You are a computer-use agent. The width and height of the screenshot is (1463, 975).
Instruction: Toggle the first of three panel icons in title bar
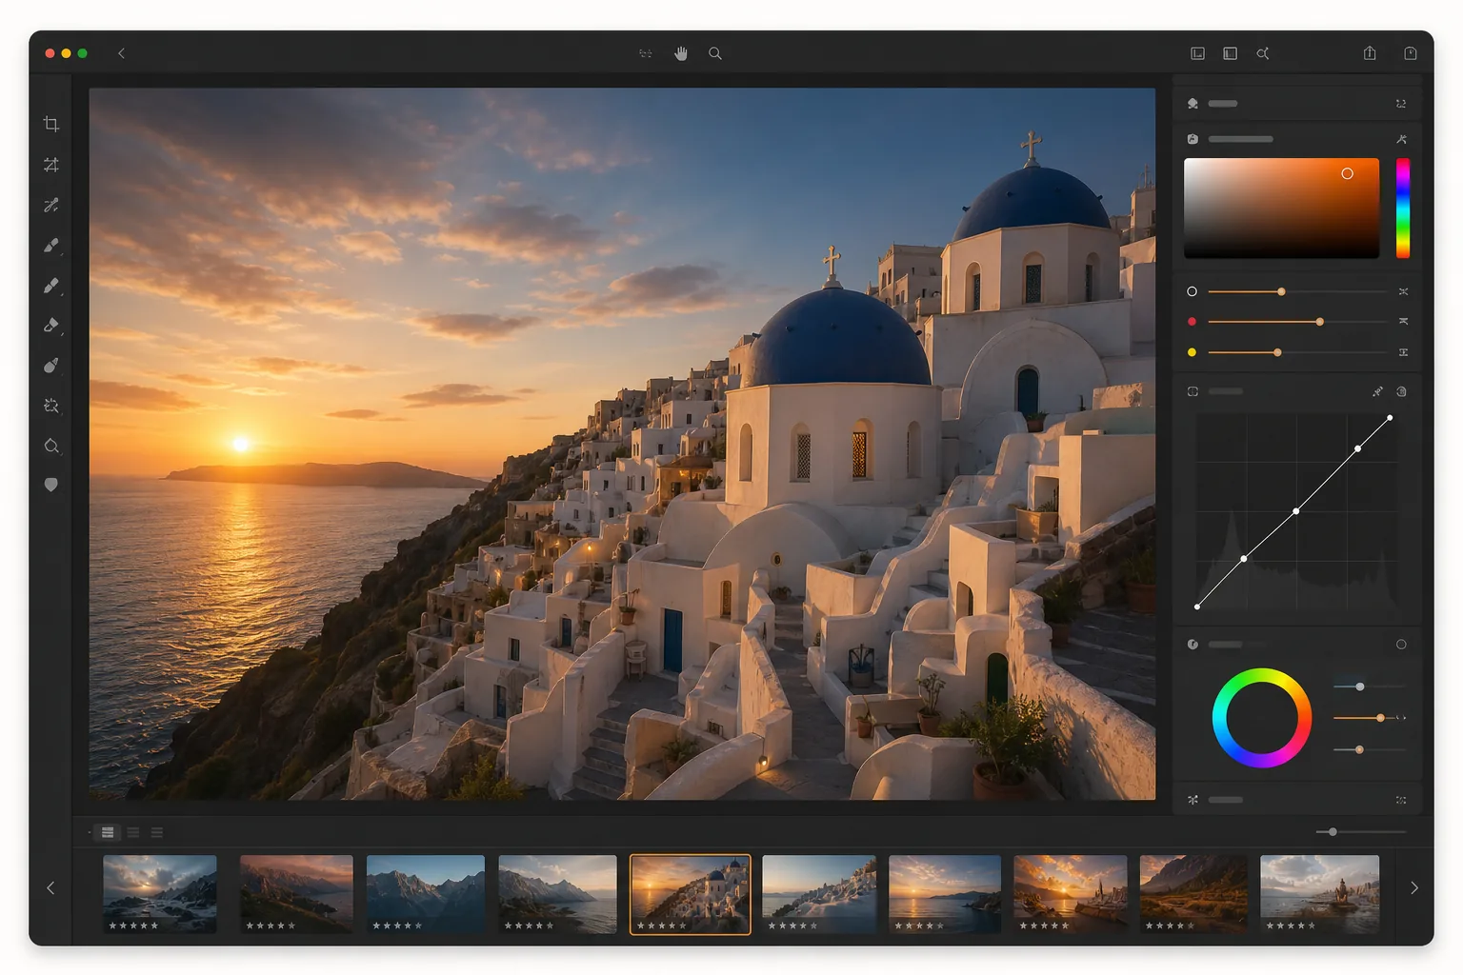[1198, 53]
